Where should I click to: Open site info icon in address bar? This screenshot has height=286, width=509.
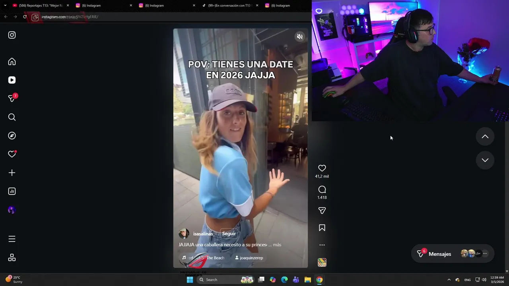pyautogui.click(x=35, y=17)
